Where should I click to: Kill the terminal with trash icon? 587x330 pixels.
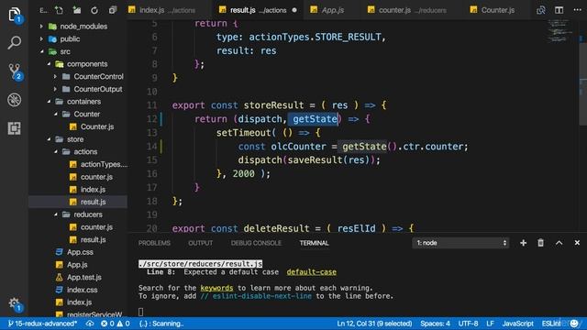coord(540,243)
